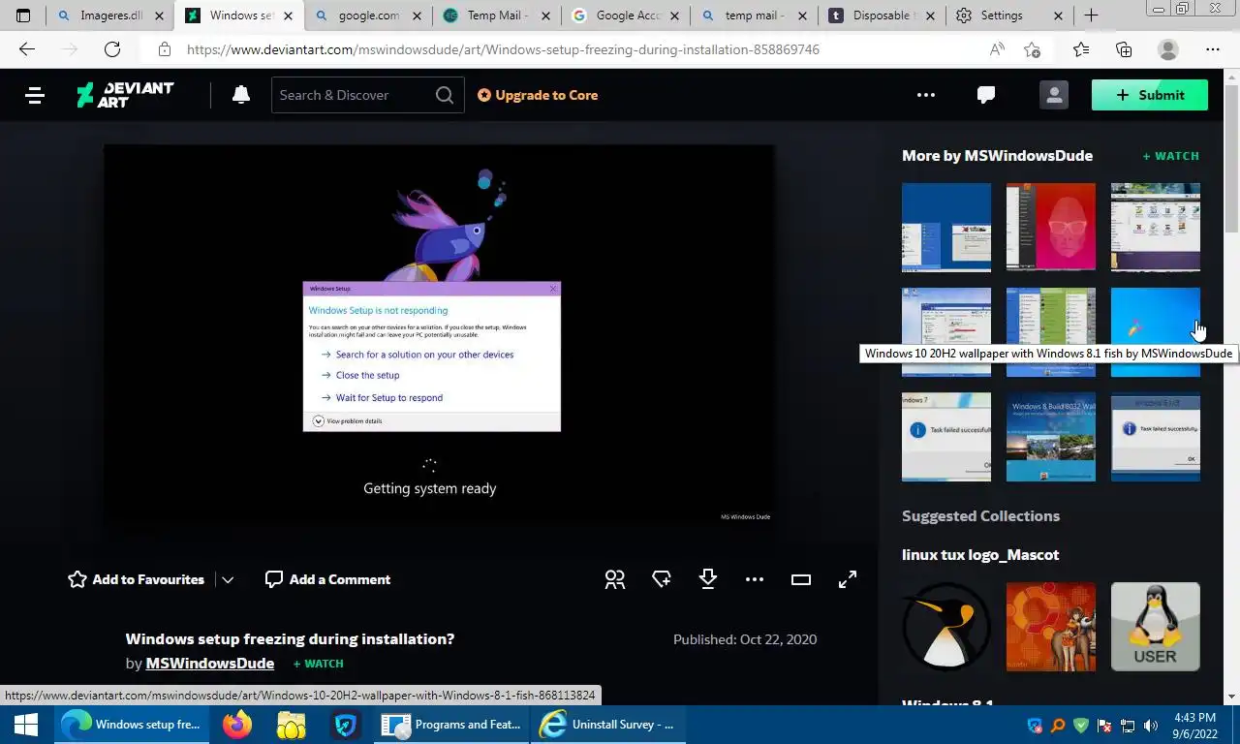Open the user profile avatar
Viewport: 1240px width, 744px height.
coord(1053,94)
